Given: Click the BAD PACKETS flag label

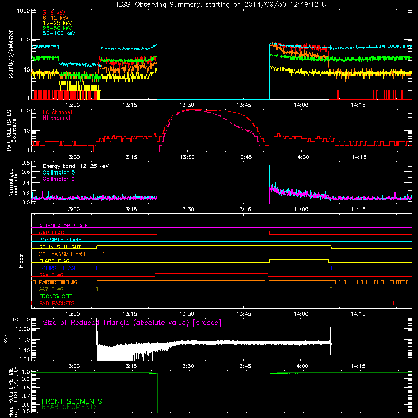Looking at the screenshot, I should (x=57, y=303).
